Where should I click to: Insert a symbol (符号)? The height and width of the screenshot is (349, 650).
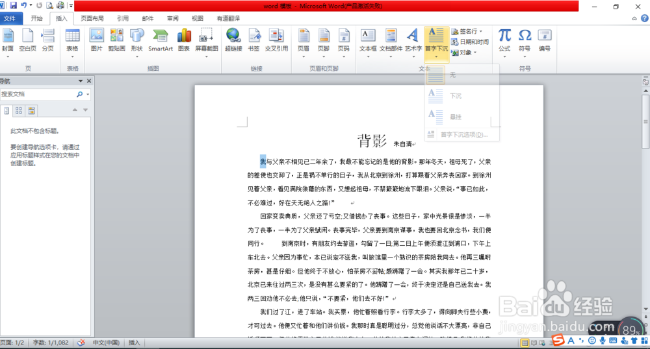(x=525, y=42)
